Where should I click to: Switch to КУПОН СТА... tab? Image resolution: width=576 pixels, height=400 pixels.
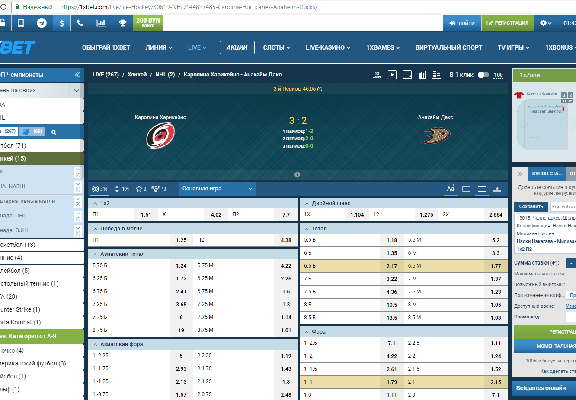(547, 173)
